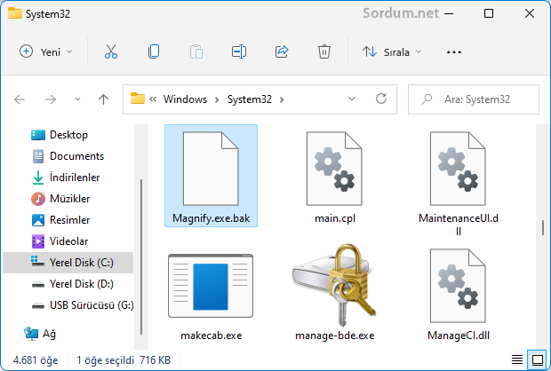
Task: Select the MaintenanceUI.dll file icon
Action: coord(458,169)
